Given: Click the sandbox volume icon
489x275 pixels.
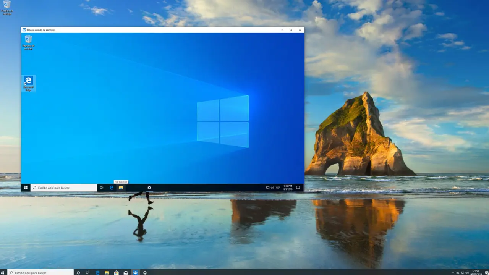Looking at the screenshot, I should (x=272, y=188).
